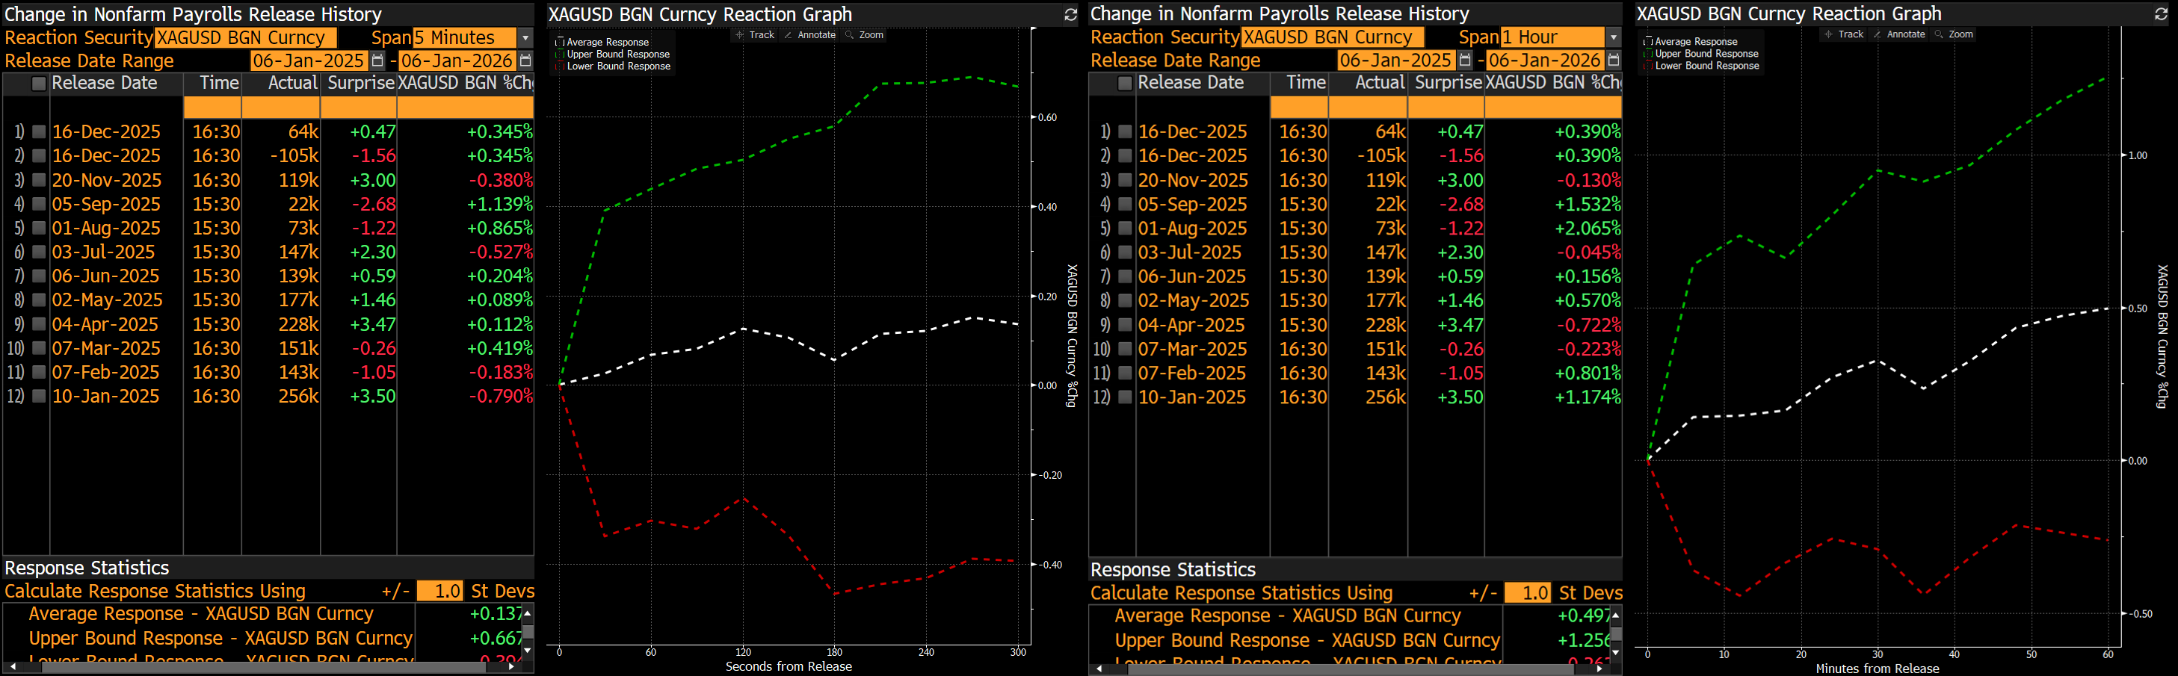Select Annotate pencil tool on 1 Hour graph

point(1876,34)
